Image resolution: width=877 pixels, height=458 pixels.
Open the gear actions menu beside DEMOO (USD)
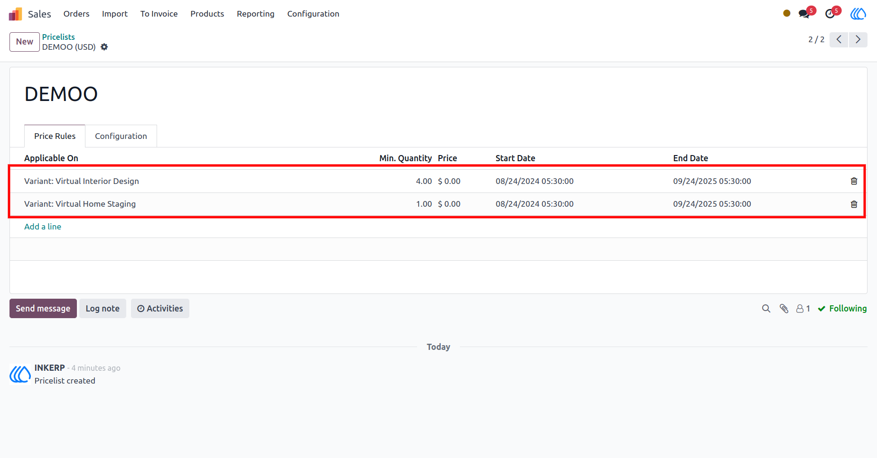pos(104,47)
